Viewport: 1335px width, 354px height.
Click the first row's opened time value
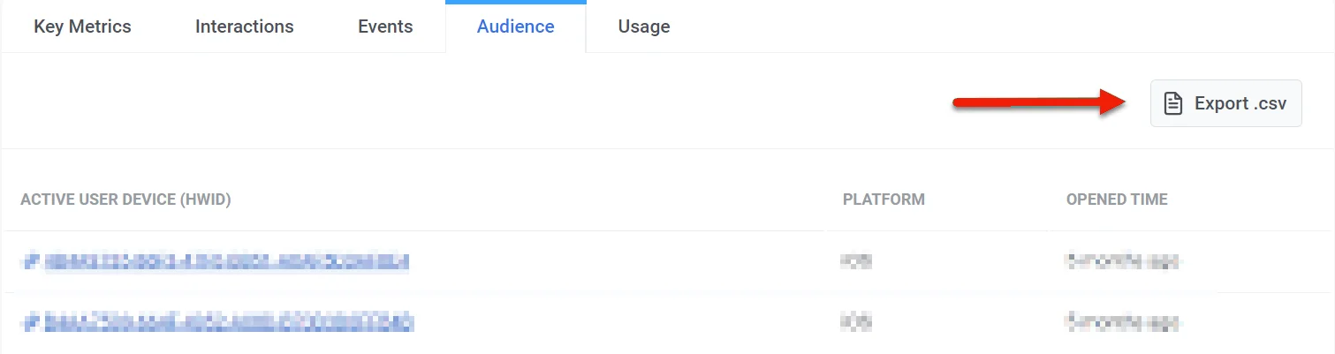(x=1123, y=261)
